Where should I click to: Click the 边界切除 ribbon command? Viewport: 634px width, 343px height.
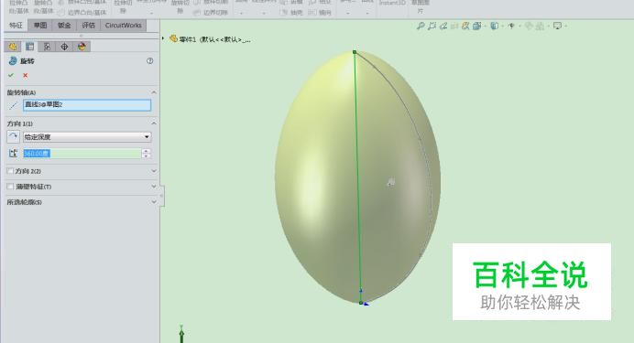pyautogui.click(x=211, y=13)
